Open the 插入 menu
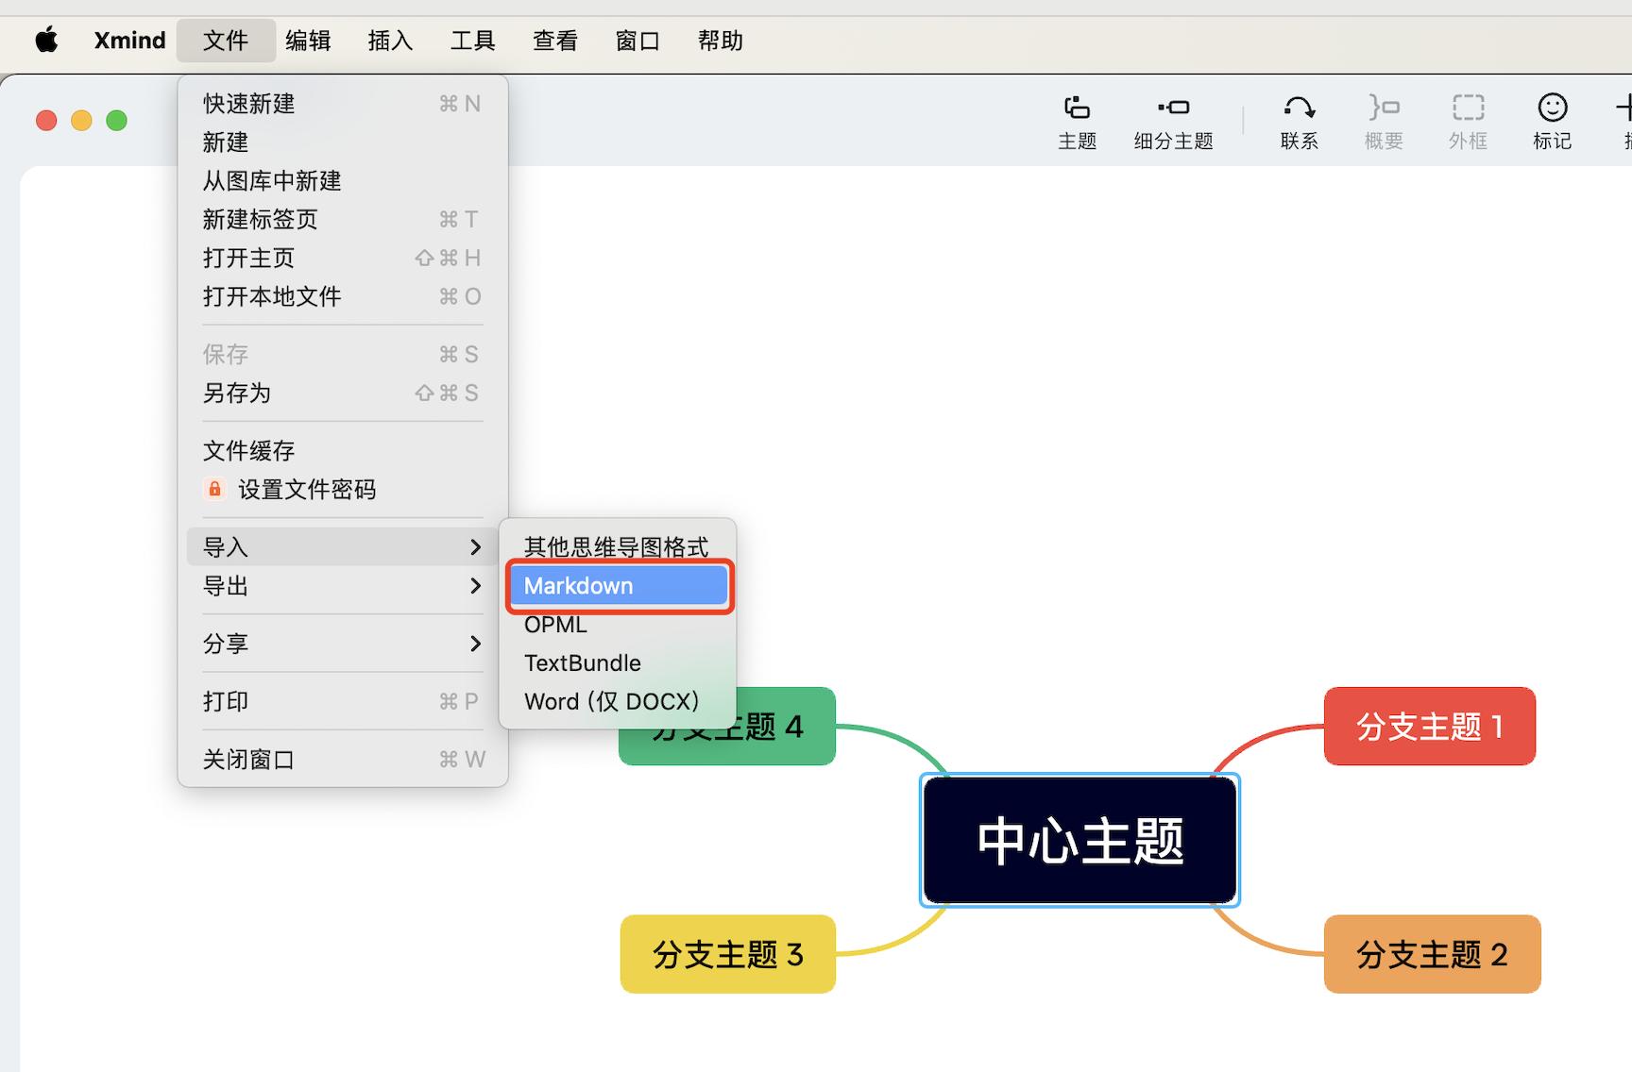The image size is (1632, 1072). pos(390,41)
